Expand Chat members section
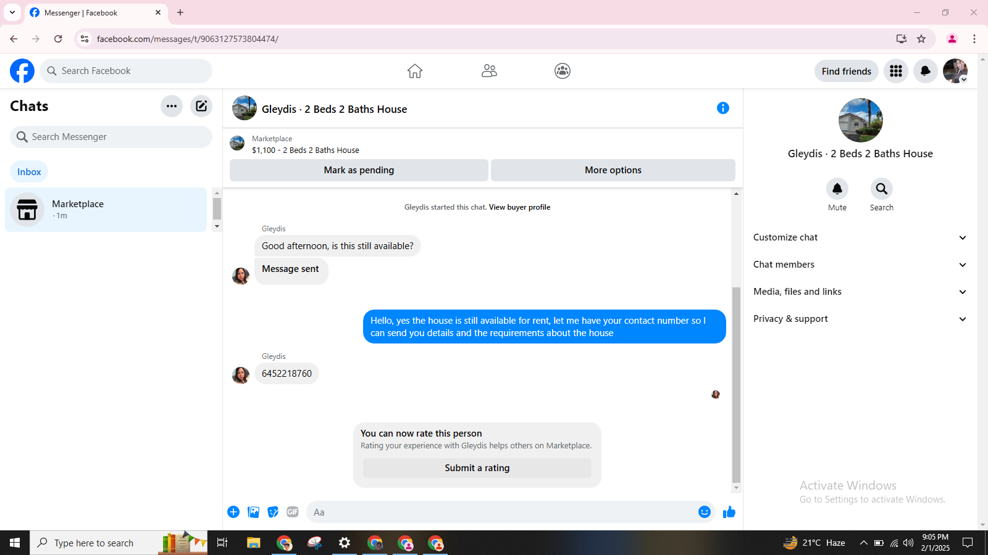 point(860,265)
